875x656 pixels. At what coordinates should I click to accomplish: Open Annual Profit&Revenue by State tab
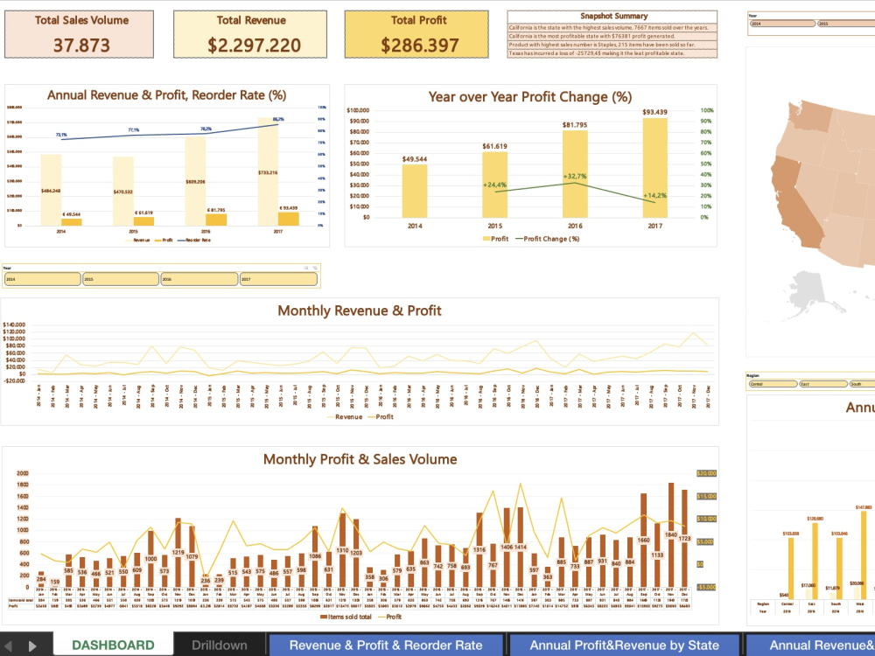coord(624,645)
